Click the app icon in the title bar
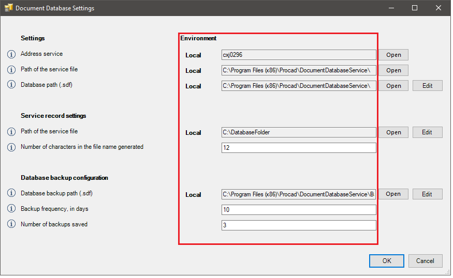 pos(8,8)
